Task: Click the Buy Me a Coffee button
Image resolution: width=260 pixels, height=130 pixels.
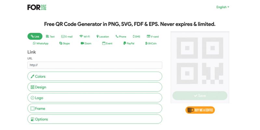Action: [200, 110]
